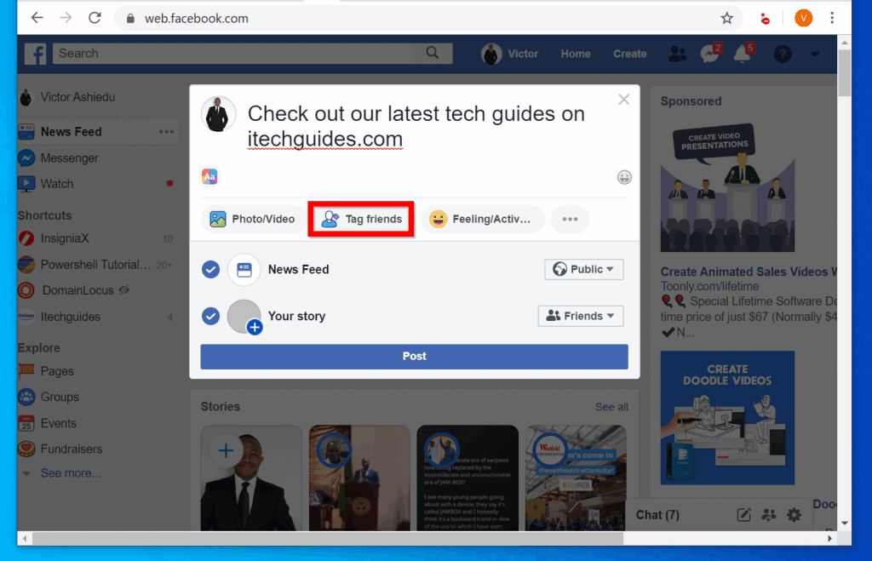Click the vertical scrollbar down arrow

tap(845, 524)
